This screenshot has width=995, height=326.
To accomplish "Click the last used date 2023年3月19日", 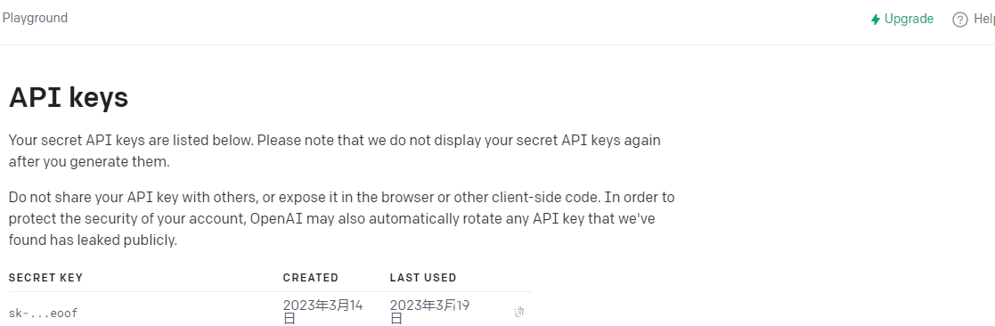I will coord(429,312).
